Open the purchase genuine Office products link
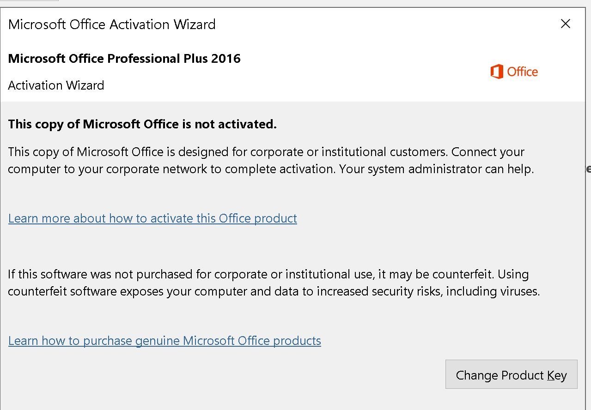Image resolution: width=591 pixels, height=410 pixels. pos(165,341)
